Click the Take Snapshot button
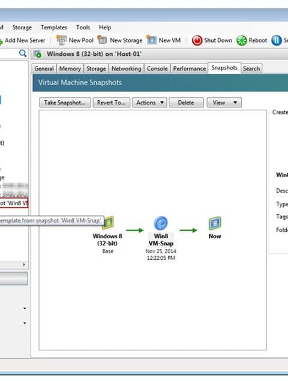The height and width of the screenshot is (381, 288). tap(65, 103)
